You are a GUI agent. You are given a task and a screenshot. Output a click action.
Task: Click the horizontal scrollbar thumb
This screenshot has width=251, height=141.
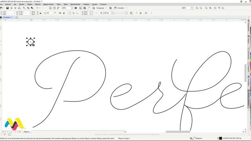pos(178,132)
